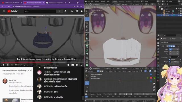Screen dimensions: 182x102
Task: Click the YouTube search magnifier button
Action: 59,11
